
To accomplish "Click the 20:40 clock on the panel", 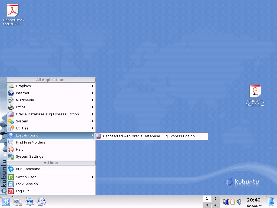I will click(x=254, y=200).
